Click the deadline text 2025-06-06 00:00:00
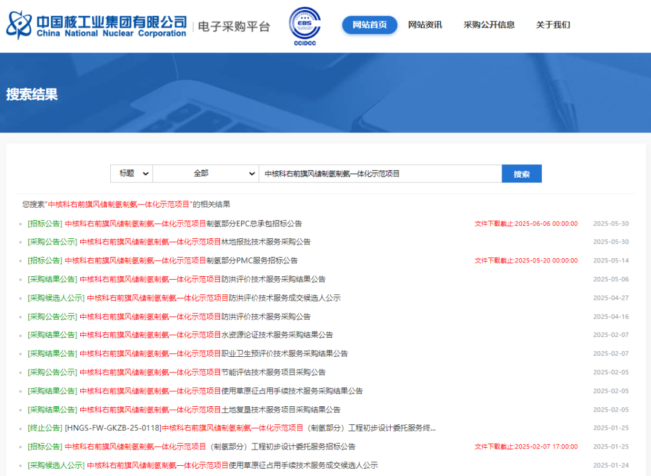Image resolution: width=651 pixels, height=476 pixels. 526,223
